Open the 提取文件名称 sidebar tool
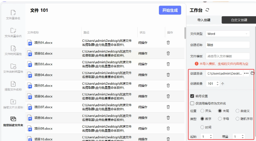The width and height of the screenshot is (256, 141). (13, 86)
